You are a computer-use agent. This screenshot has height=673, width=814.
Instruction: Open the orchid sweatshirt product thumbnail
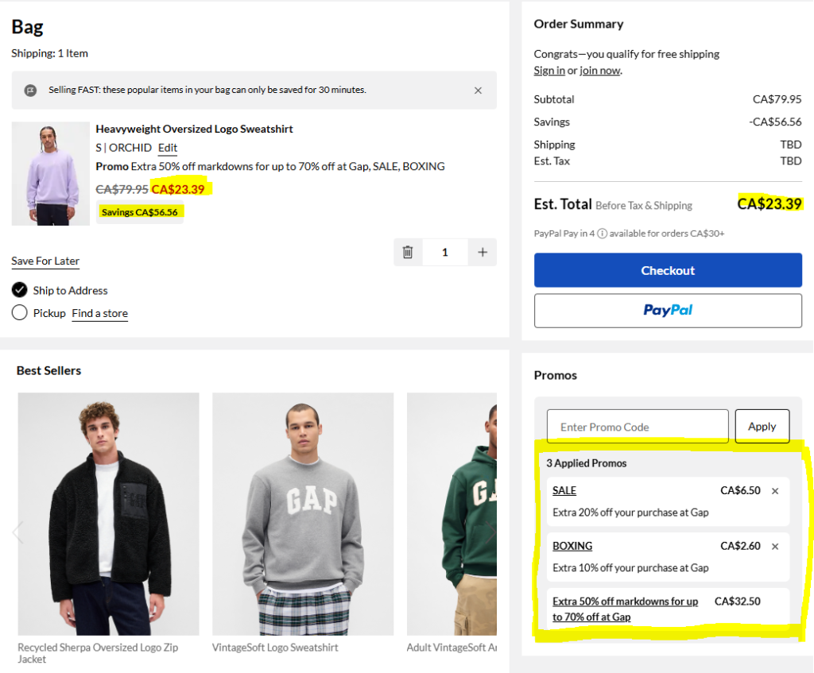pyautogui.click(x=51, y=174)
